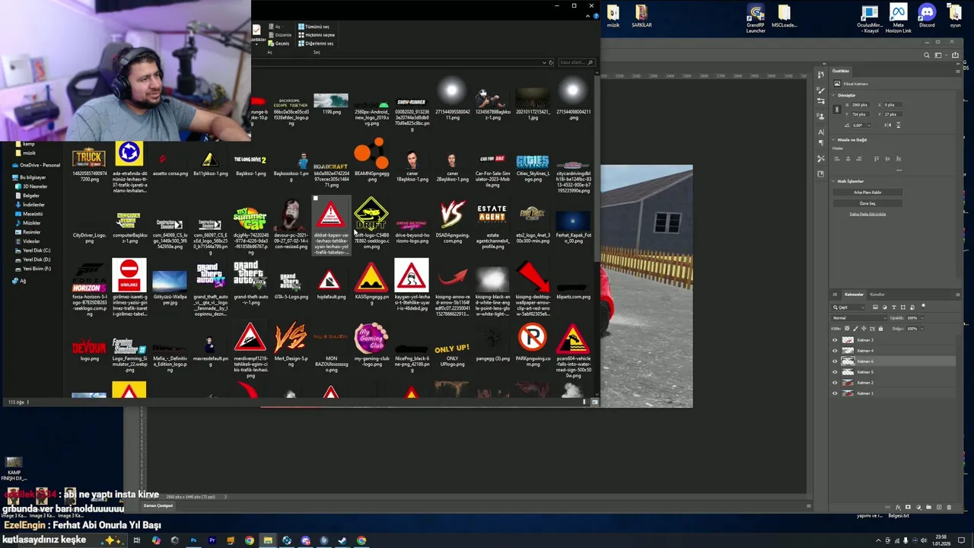
Task: Click Tümünü seç in Explorer ribbon
Action: point(314,27)
